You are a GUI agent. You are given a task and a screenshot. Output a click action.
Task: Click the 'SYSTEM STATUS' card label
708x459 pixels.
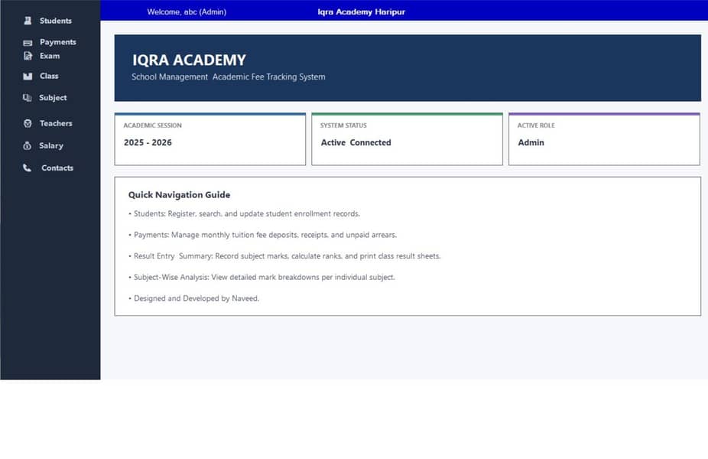click(343, 125)
